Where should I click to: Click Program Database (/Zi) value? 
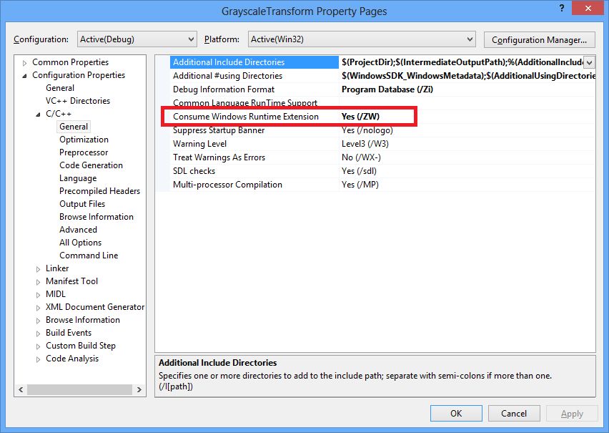(x=387, y=89)
